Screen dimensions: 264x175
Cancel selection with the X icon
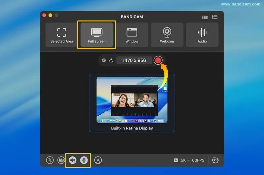(x=104, y=60)
